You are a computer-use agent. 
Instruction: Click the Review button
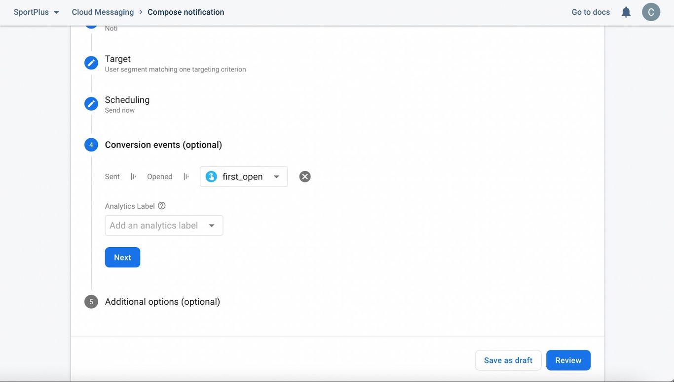pos(568,360)
